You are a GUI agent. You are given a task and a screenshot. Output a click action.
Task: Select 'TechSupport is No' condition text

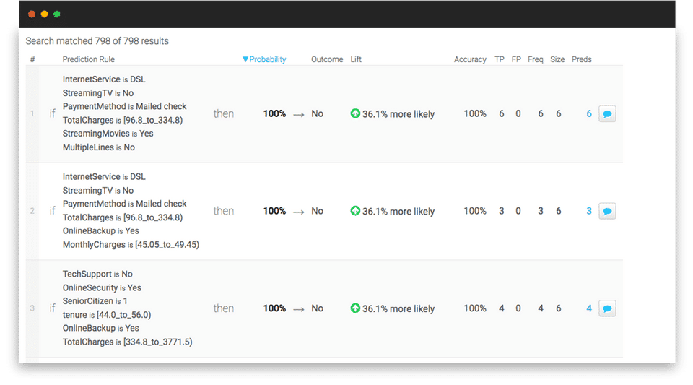pos(97,274)
